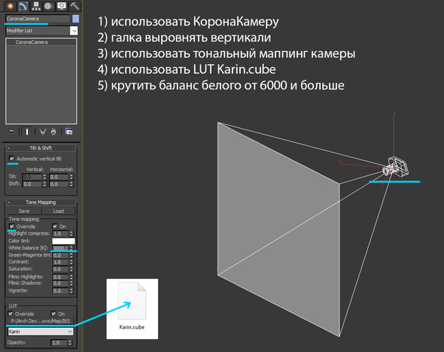Open the Utilities hammer icon

click(75, 6)
